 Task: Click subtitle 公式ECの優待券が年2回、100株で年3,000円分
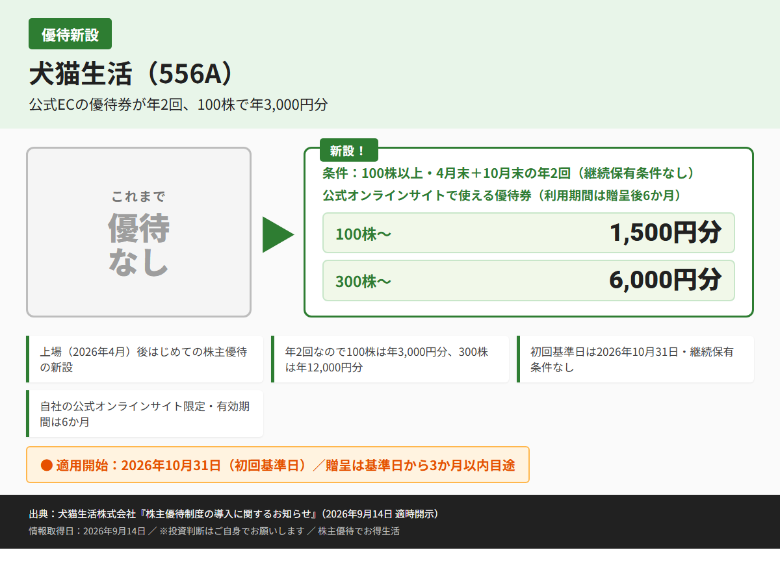pos(178,105)
